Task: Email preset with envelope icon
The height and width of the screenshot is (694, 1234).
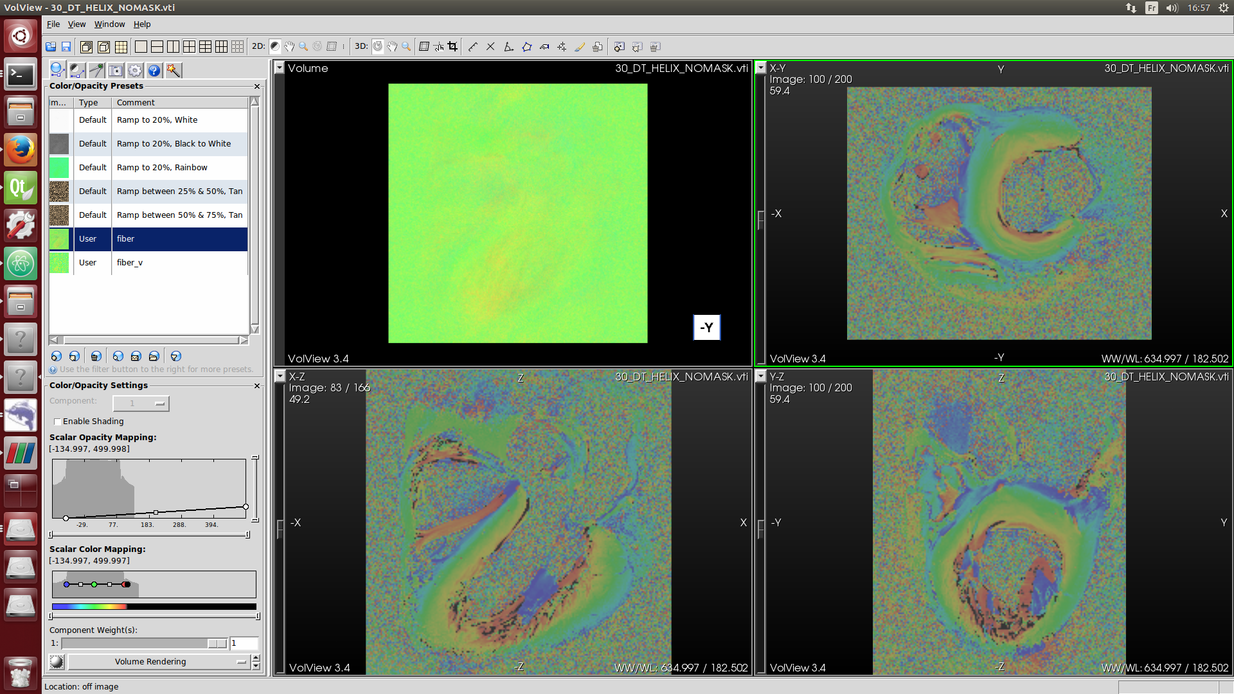Action: pos(136,356)
